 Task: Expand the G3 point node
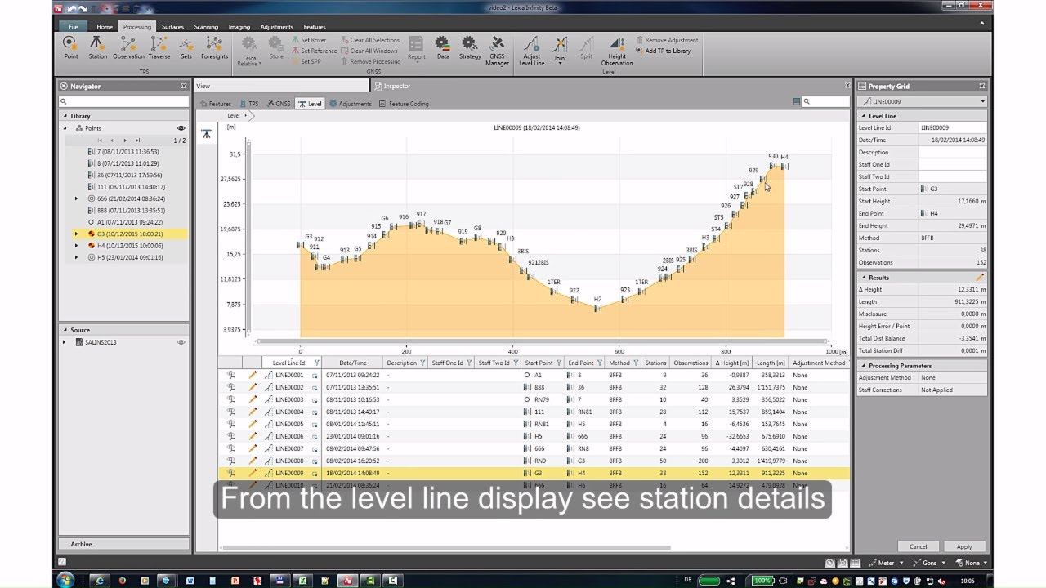77,234
